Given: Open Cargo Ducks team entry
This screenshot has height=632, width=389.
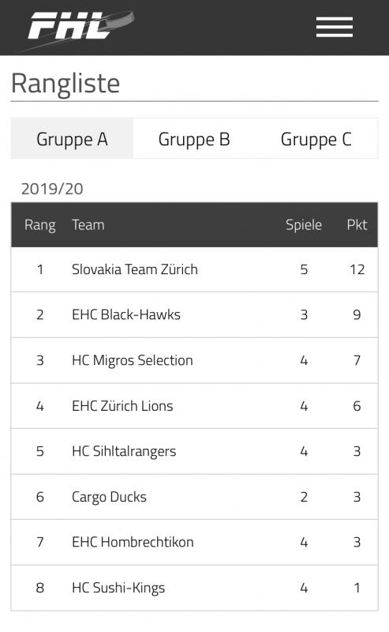Looking at the screenshot, I should coord(109,497).
